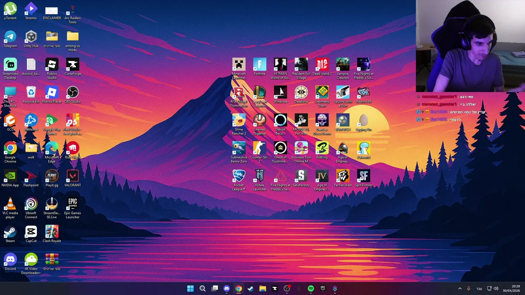Open the clock and date 30/04/2026
Screen dimensions: 525x295
point(511,288)
